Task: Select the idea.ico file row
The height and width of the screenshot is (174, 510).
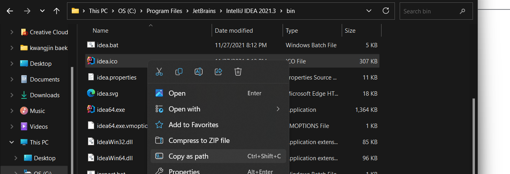Action: pos(232,61)
